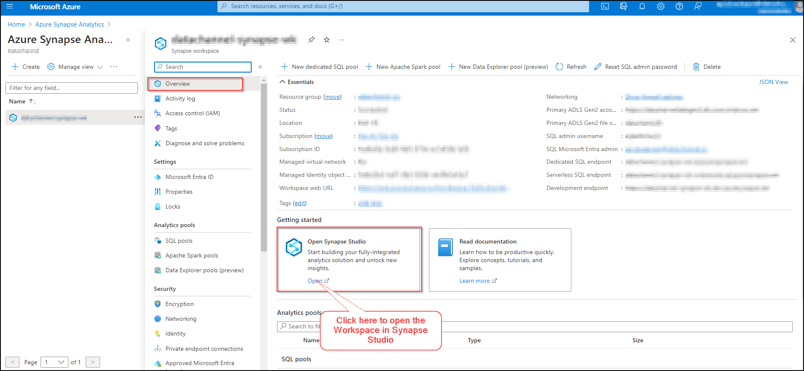
Task: Click New Data Explorer pool (preview)
Action: pos(498,67)
